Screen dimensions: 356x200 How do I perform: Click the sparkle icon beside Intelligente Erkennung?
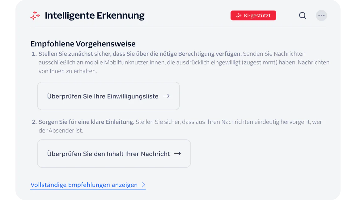(x=35, y=15)
